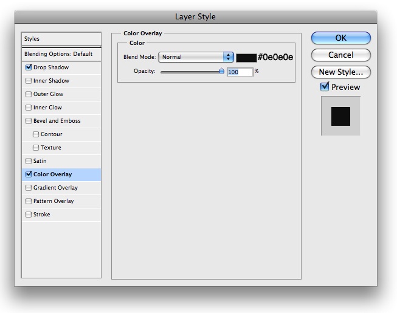The height and width of the screenshot is (313, 397).
Task: Select the Drop Shadow style label
Action: point(51,67)
